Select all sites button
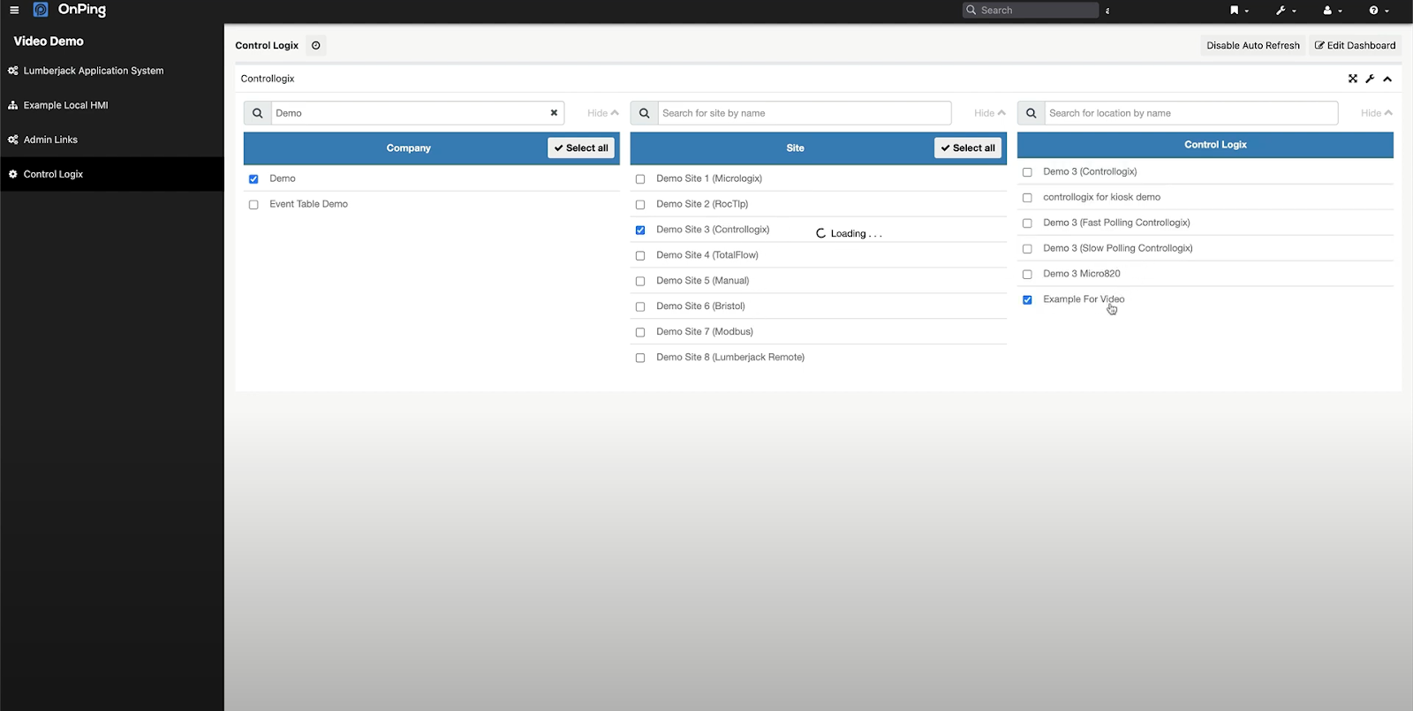 pos(968,148)
